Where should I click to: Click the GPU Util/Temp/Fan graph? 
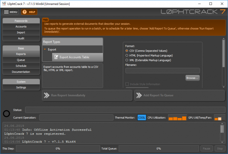click(x=218, y=118)
